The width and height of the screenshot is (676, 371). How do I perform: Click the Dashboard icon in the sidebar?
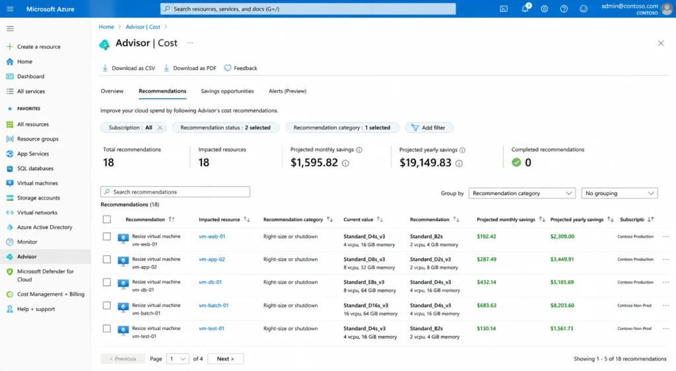pyautogui.click(x=10, y=77)
